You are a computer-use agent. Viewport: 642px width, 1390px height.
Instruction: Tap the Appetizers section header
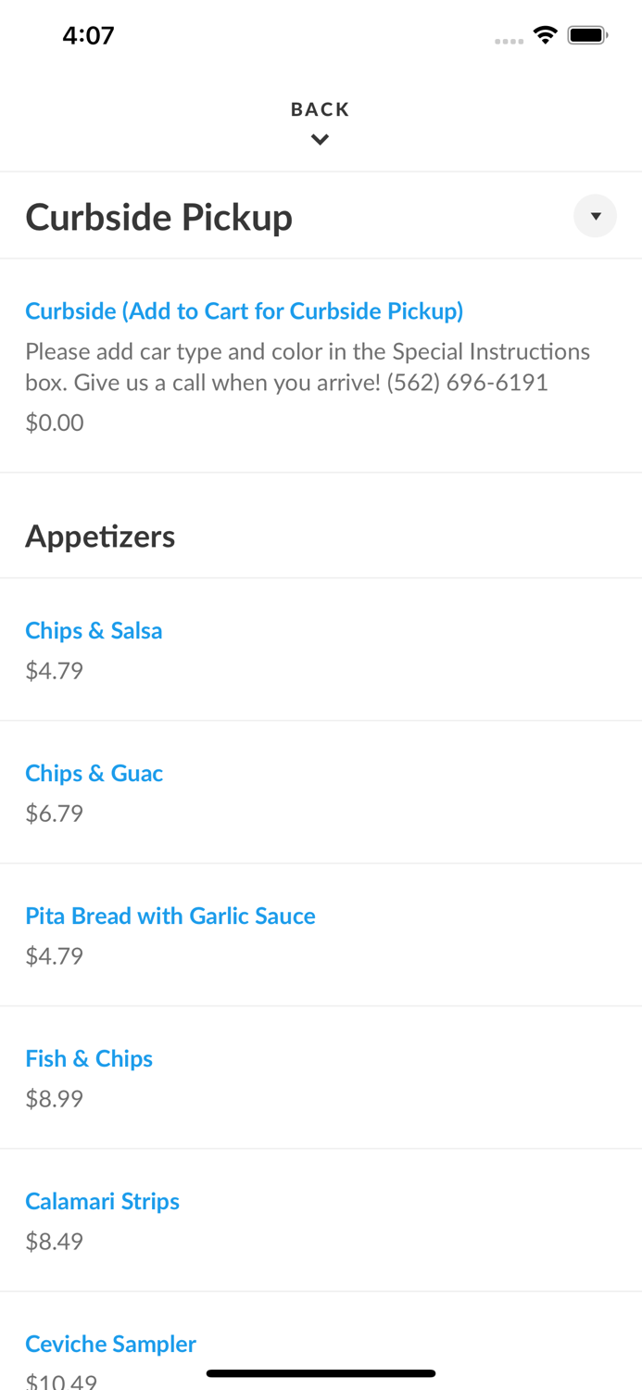click(x=100, y=536)
